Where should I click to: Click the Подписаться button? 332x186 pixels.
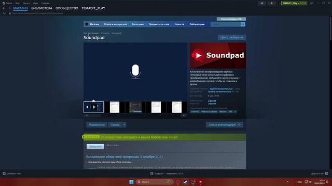coord(97,125)
